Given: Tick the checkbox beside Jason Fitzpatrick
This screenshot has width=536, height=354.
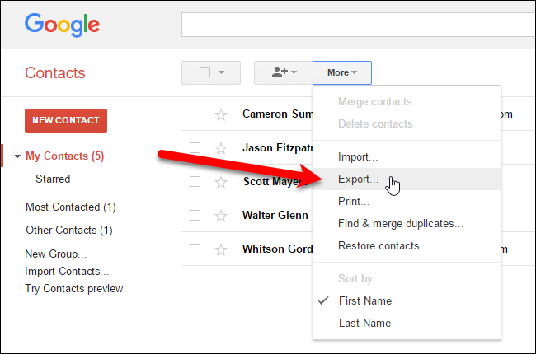Looking at the screenshot, I should tap(195, 148).
